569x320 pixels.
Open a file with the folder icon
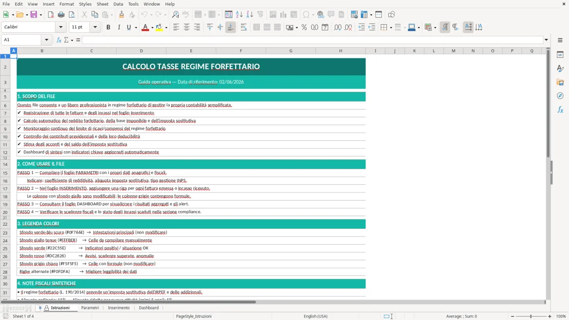click(x=19, y=15)
